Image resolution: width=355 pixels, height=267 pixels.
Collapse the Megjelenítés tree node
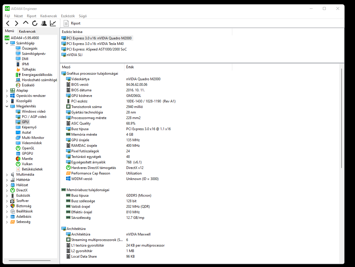tap(7, 106)
